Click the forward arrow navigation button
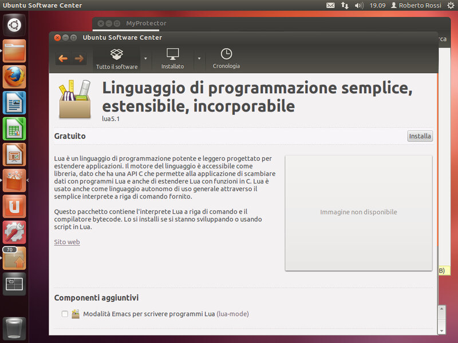This screenshot has width=458, height=343. pyautogui.click(x=79, y=58)
